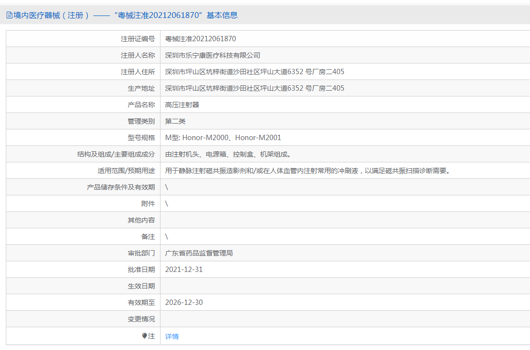The height and width of the screenshot is (350, 530).
Task: Select registration number value 粤械注准20212061870
Action: pyautogui.click(x=200, y=39)
